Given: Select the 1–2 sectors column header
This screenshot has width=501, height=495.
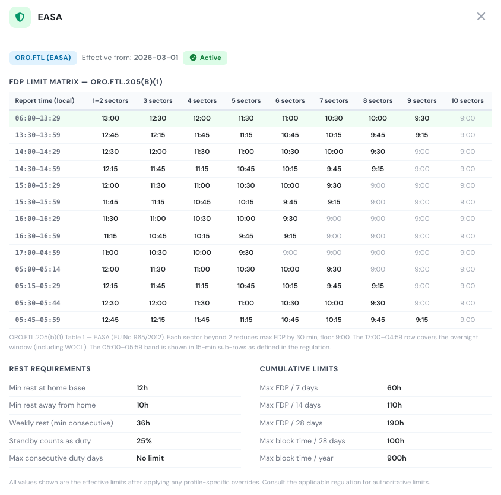Looking at the screenshot, I should [x=110, y=101].
